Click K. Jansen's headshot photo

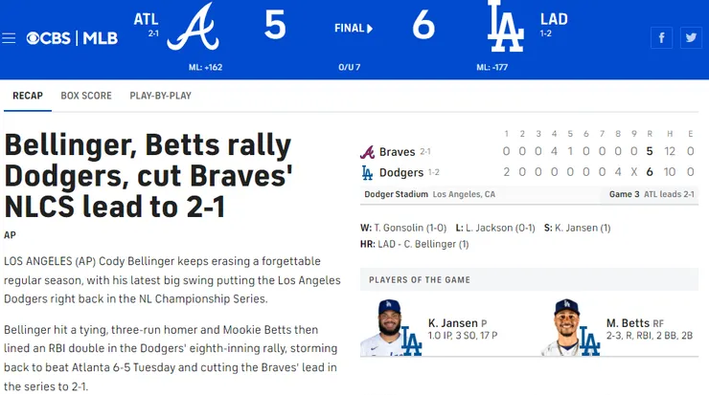(x=391, y=327)
